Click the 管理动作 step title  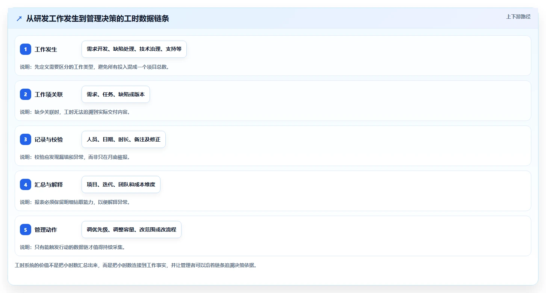46,230
